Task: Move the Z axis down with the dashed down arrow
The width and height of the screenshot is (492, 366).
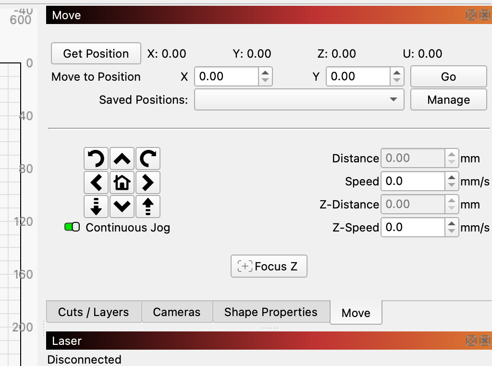Action: pos(96,207)
